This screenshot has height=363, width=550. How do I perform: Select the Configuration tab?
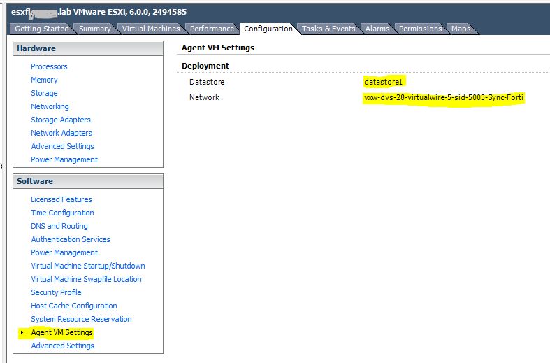point(268,29)
